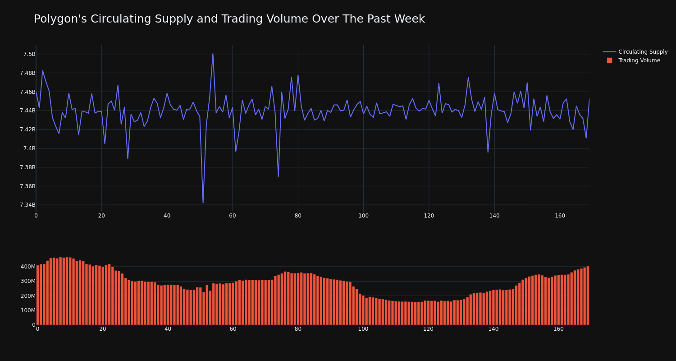
Task: Click the 7.36B y-axis label
Action: (27, 186)
